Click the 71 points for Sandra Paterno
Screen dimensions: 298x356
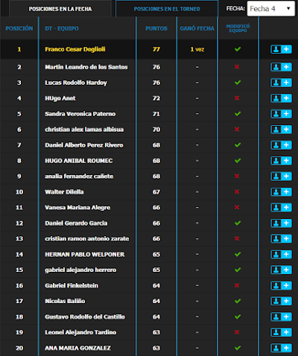click(x=156, y=114)
